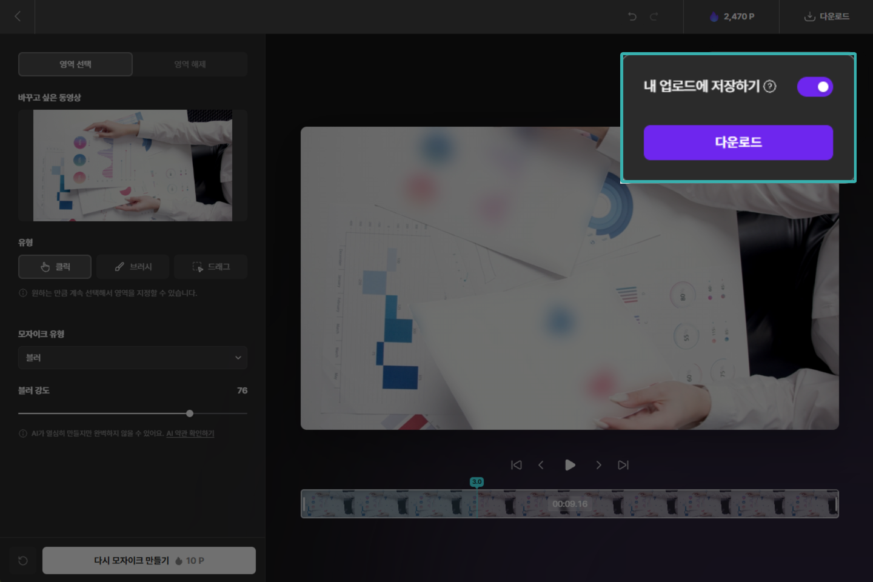Select the 브러시 selection type

coord(133,267)
